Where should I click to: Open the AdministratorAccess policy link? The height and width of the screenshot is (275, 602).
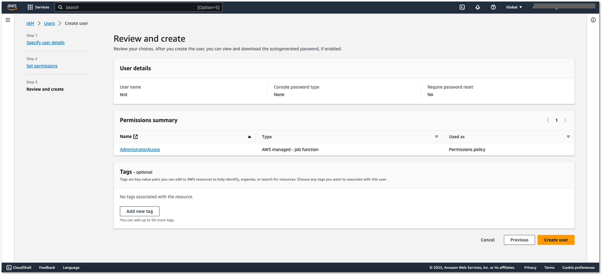pos(140,150)
